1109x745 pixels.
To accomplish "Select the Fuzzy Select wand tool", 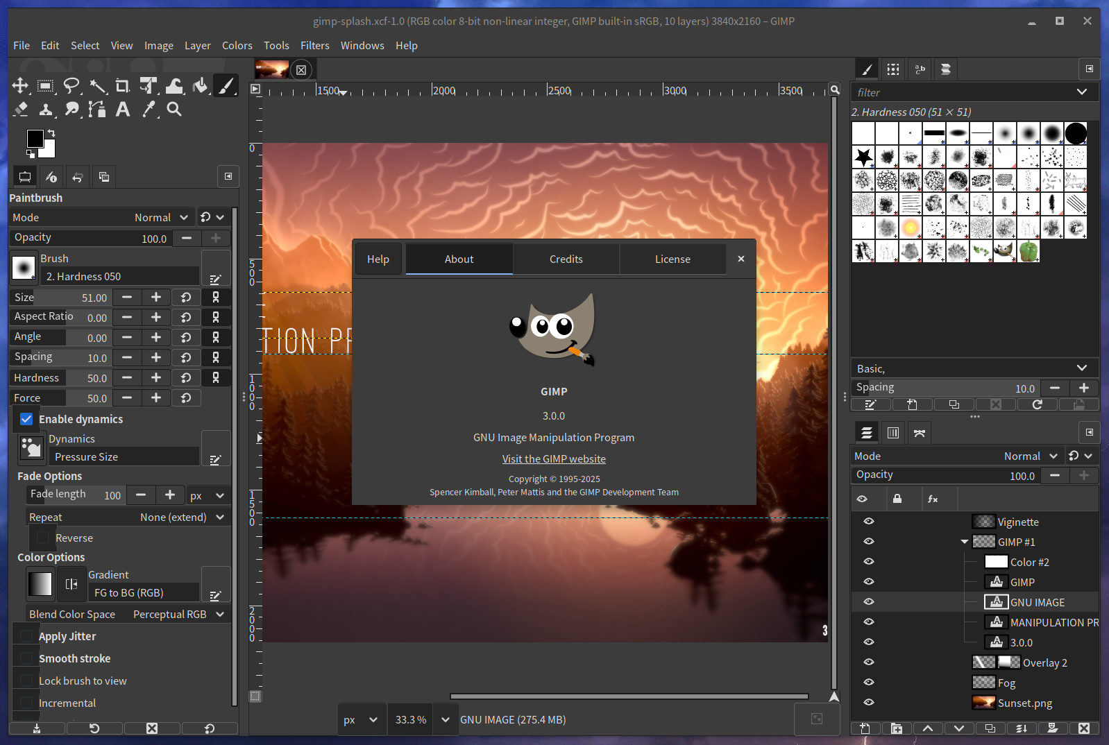I will coord(97,85).
